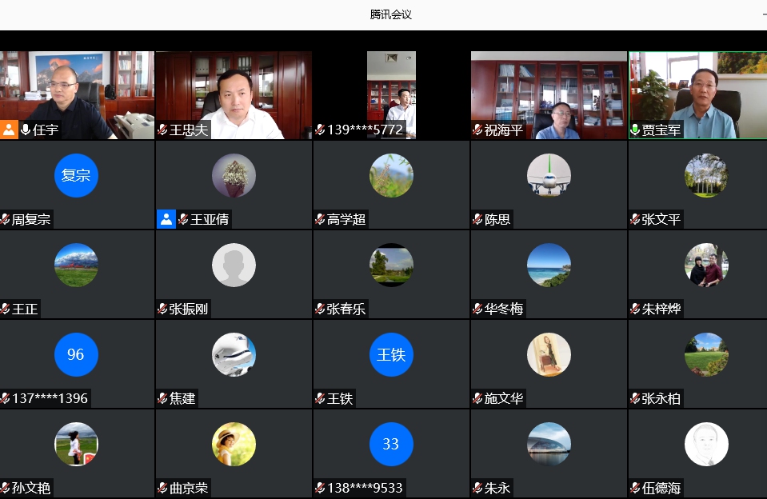The image size is (767, 499).
Task: Click the muted microphone icon for 张振刚
Action: [163, 309]
